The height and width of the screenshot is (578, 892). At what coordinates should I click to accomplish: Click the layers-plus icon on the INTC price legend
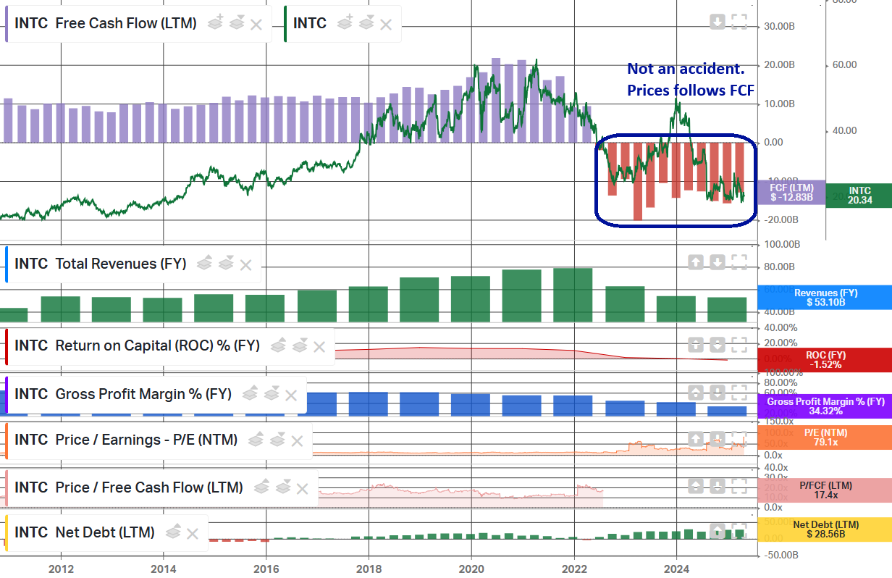(x=346, y=23)
